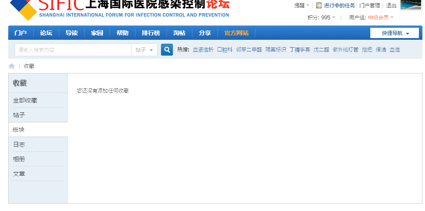Click the magnifier search button
The image size is (425, 211).
(x=167, y=50)
